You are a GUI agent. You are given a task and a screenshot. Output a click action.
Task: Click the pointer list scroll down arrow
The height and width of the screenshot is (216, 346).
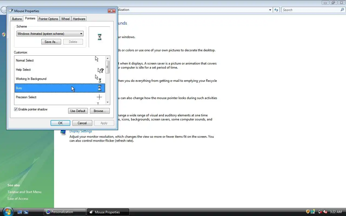click(x=108, y=102)
